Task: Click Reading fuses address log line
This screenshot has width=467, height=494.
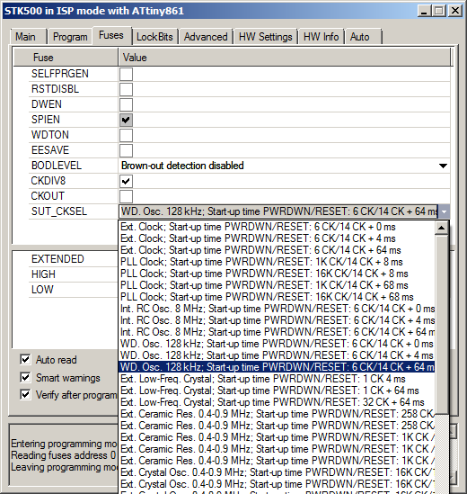Action: pyautogui.click(x=64, y=455)
